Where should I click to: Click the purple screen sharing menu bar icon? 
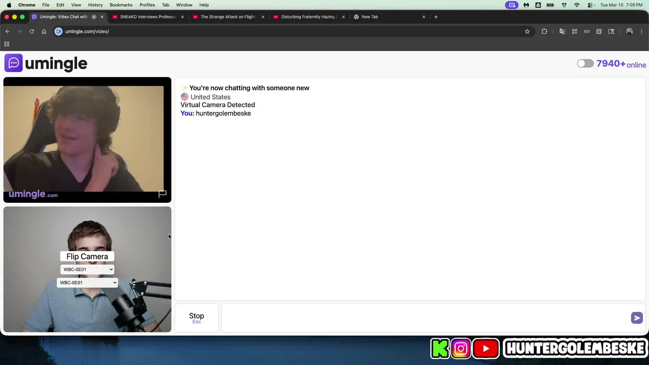coord(512,5)
